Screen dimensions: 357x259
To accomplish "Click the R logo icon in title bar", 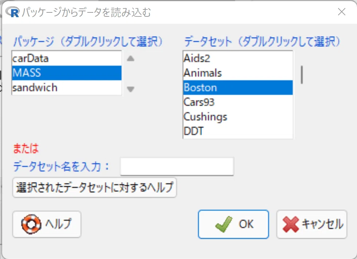I will click(x=12, y=12).
